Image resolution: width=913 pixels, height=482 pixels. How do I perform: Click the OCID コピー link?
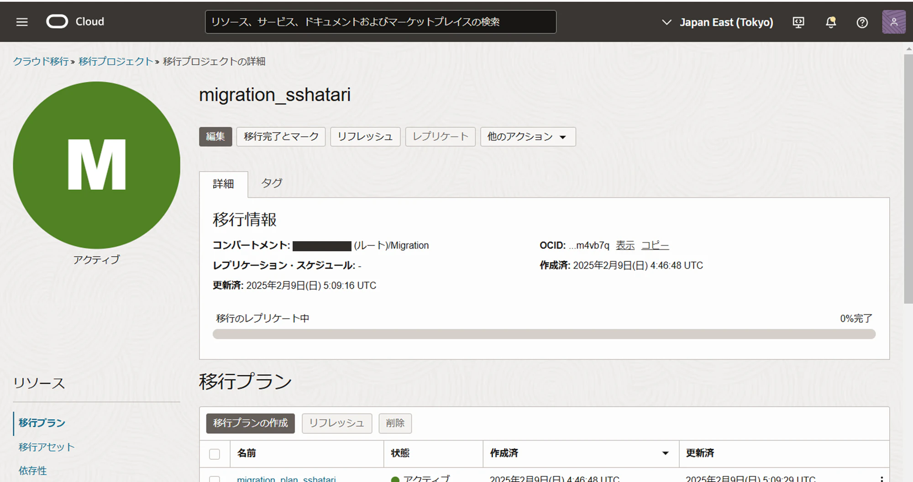point(655,245)
